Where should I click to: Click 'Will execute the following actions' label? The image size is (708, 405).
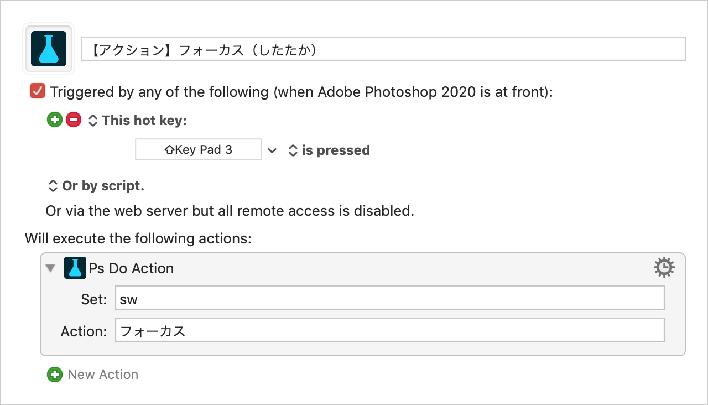click(138, 239)
